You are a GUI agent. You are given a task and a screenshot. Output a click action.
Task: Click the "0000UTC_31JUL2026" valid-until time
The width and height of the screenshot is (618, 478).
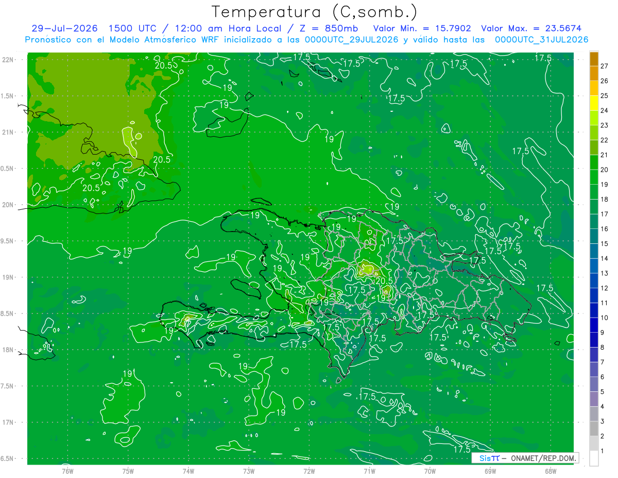coord(541,40)
